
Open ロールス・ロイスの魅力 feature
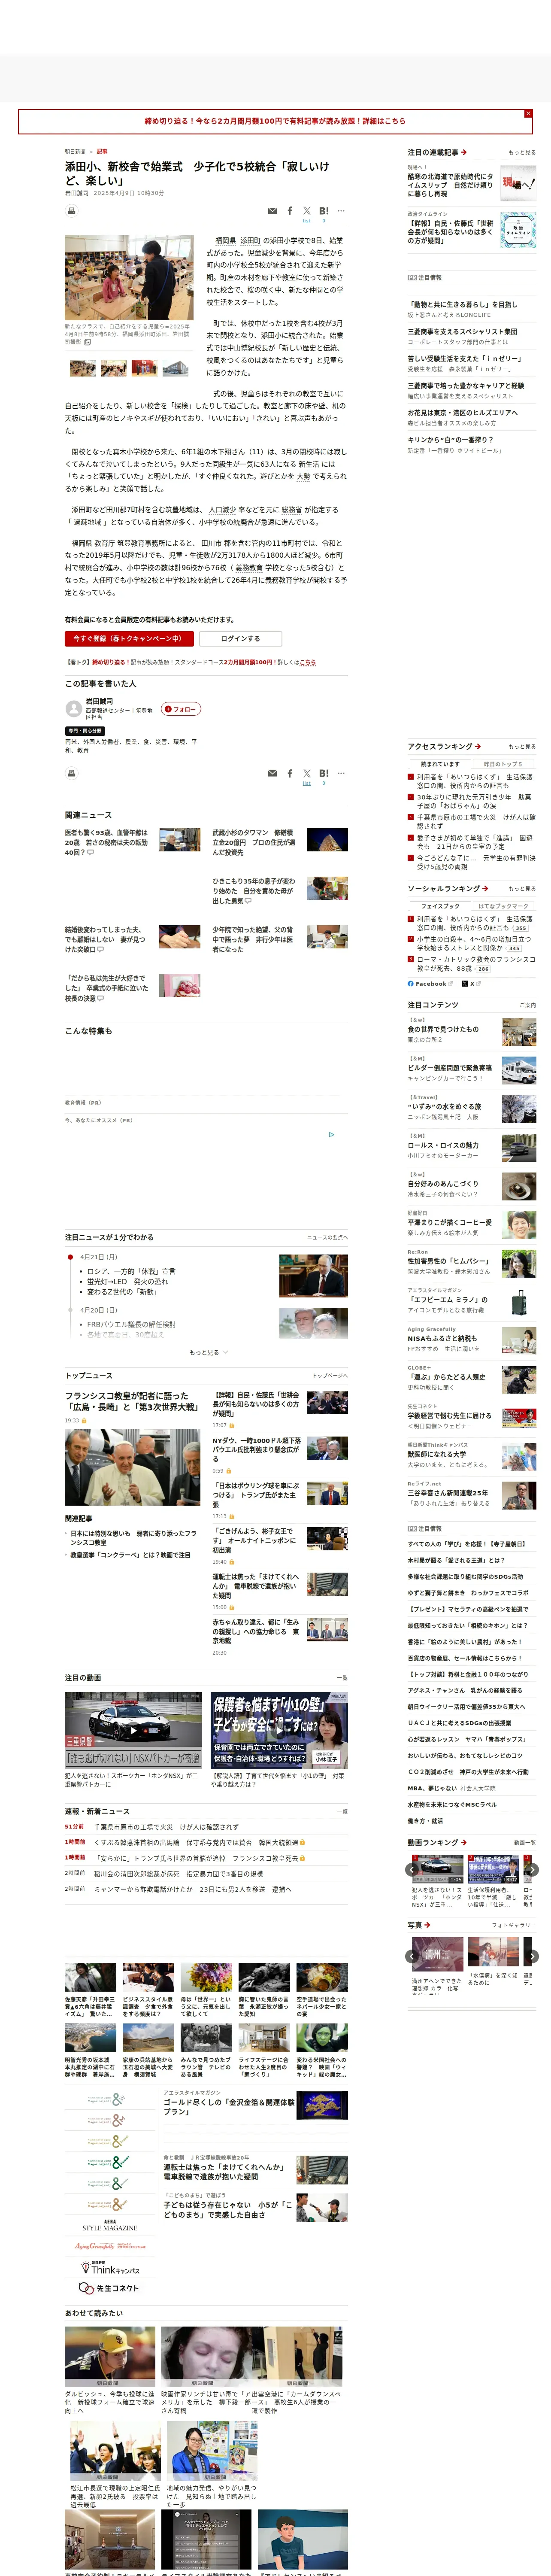point(443,1146)
